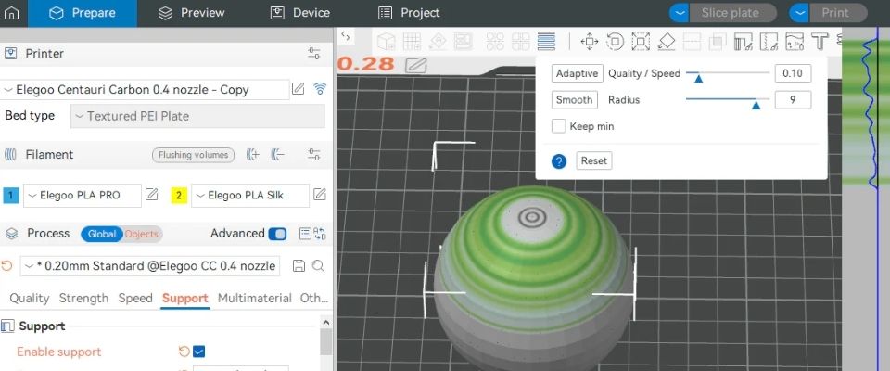Viewport: 890px width, 371px height.
Task: Select the Move tool in viewport toolbar
Action: tap(590, 41)
